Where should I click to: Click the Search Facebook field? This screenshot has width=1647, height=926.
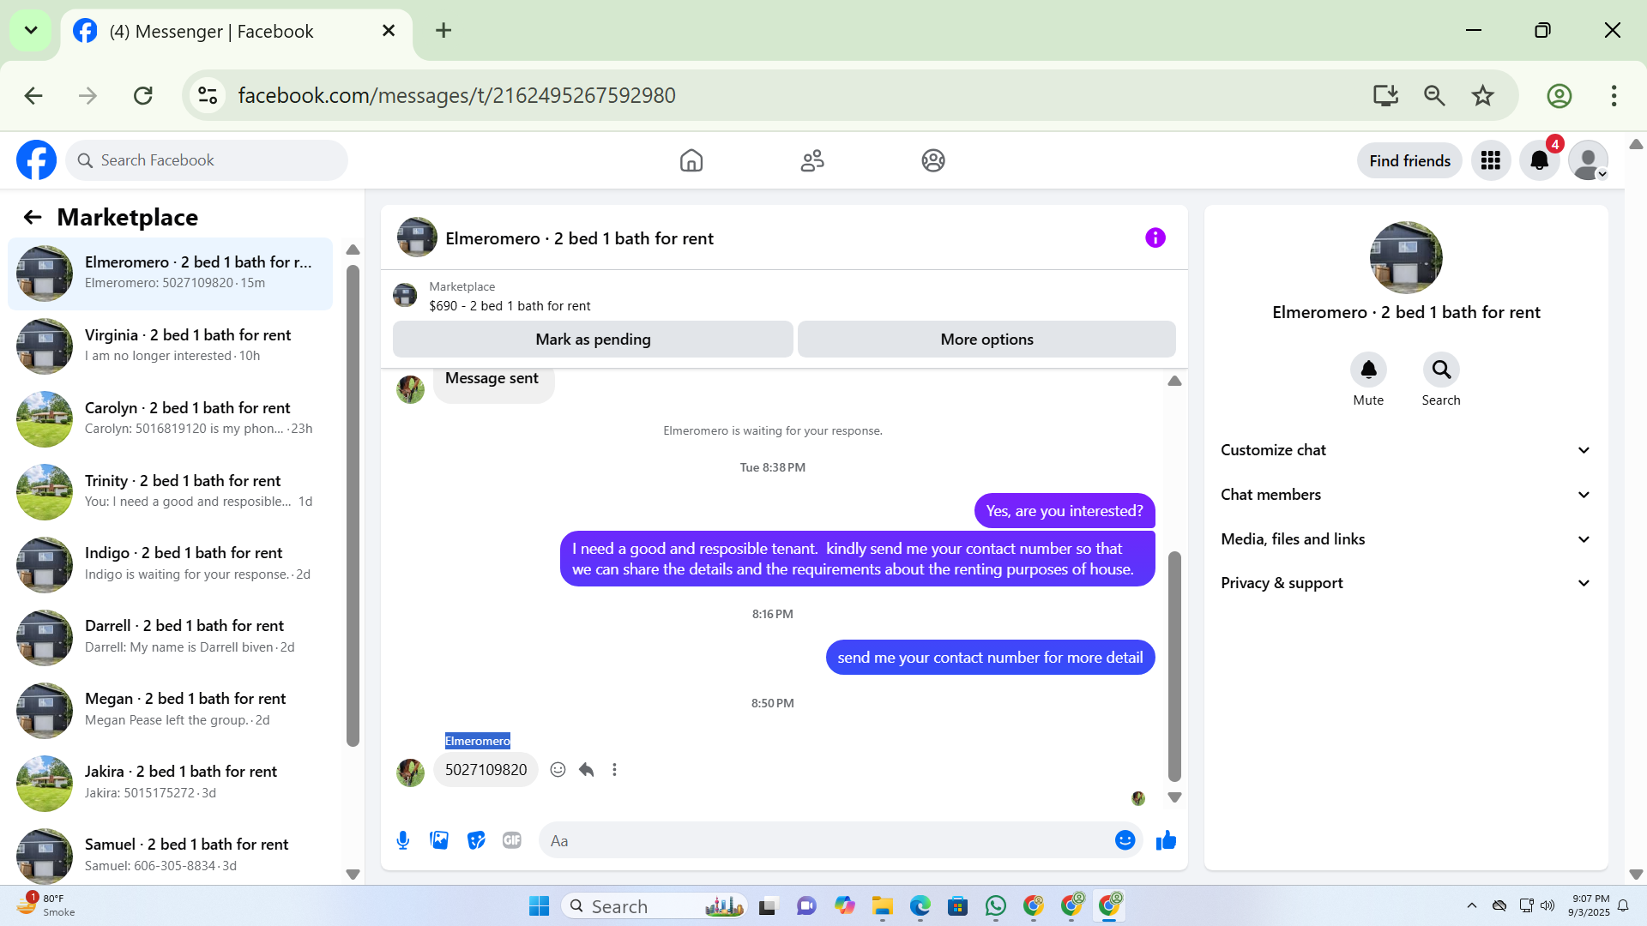[x=207, y=160]
